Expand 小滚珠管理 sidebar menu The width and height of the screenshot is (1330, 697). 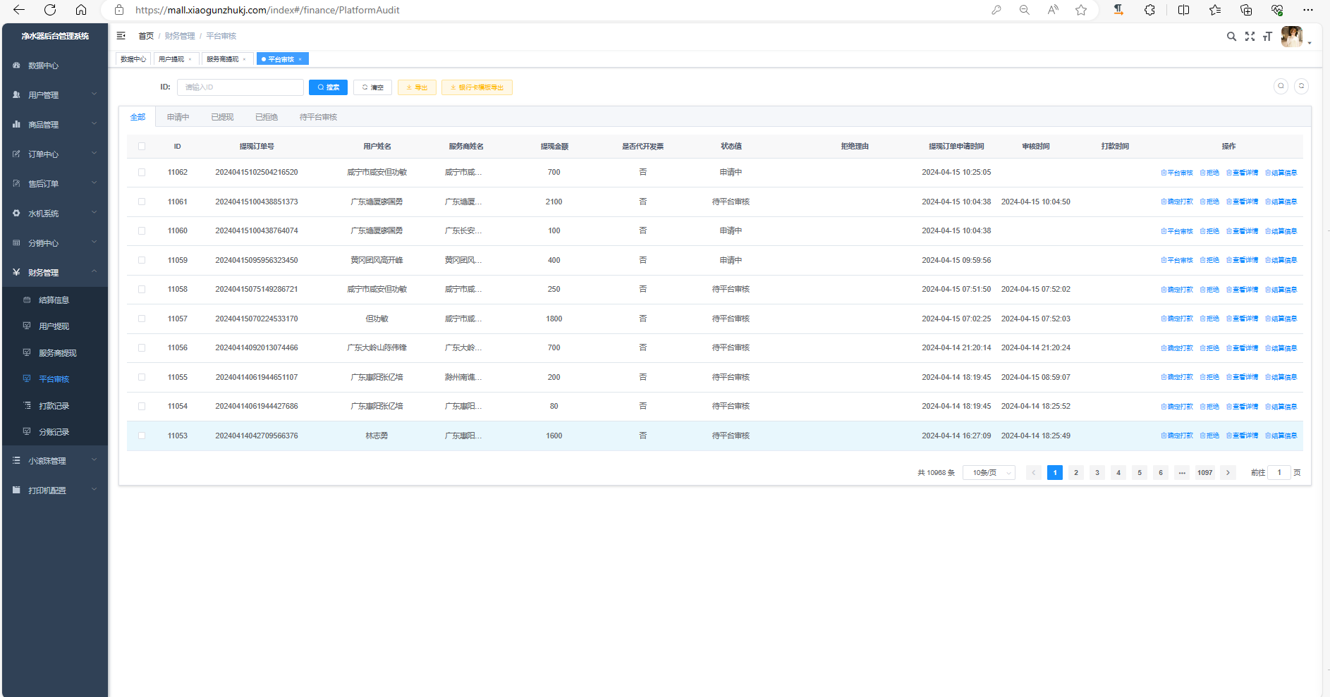55,461
